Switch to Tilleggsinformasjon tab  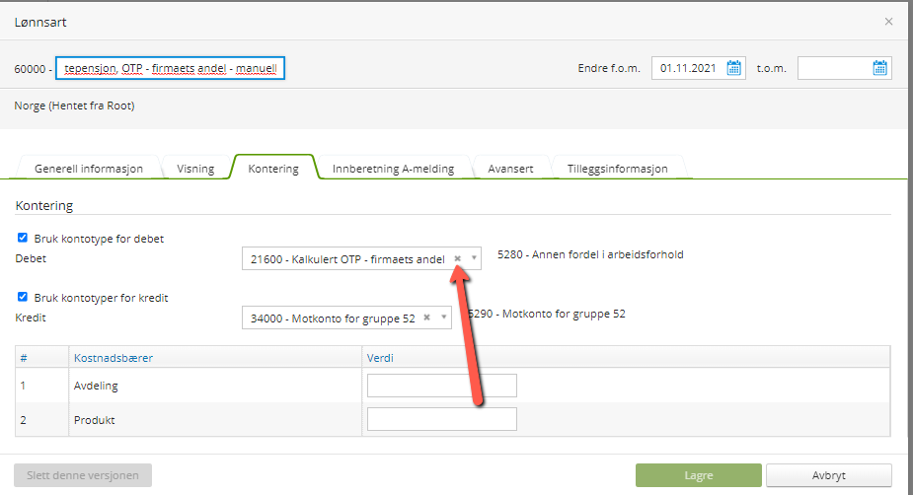click(x=618, y=168)
